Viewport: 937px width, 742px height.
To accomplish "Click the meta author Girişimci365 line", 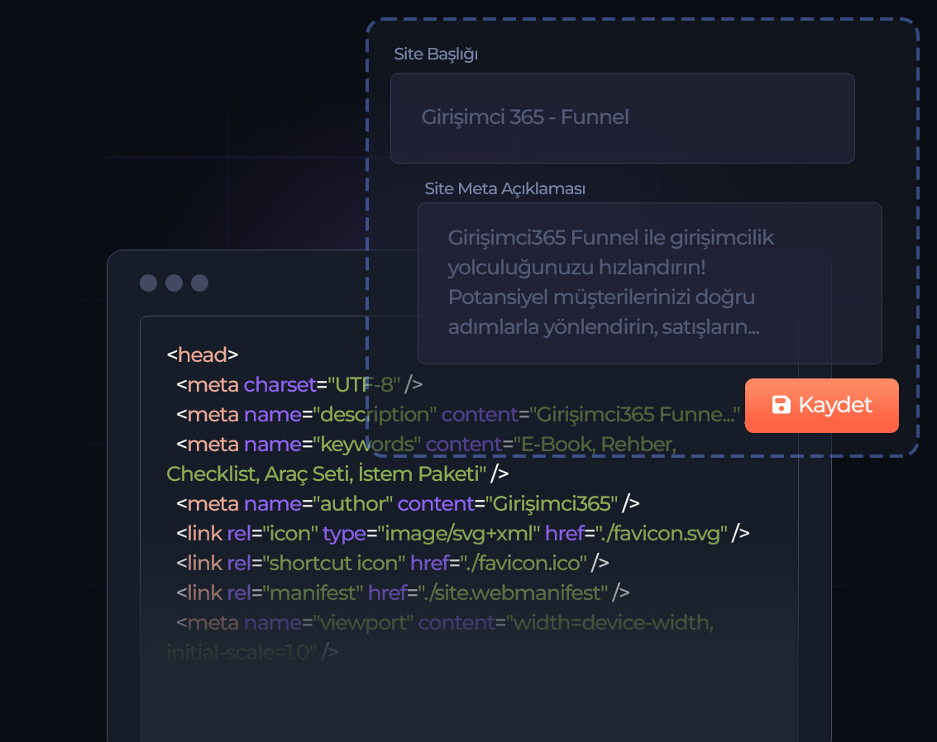I will point(407,503).
